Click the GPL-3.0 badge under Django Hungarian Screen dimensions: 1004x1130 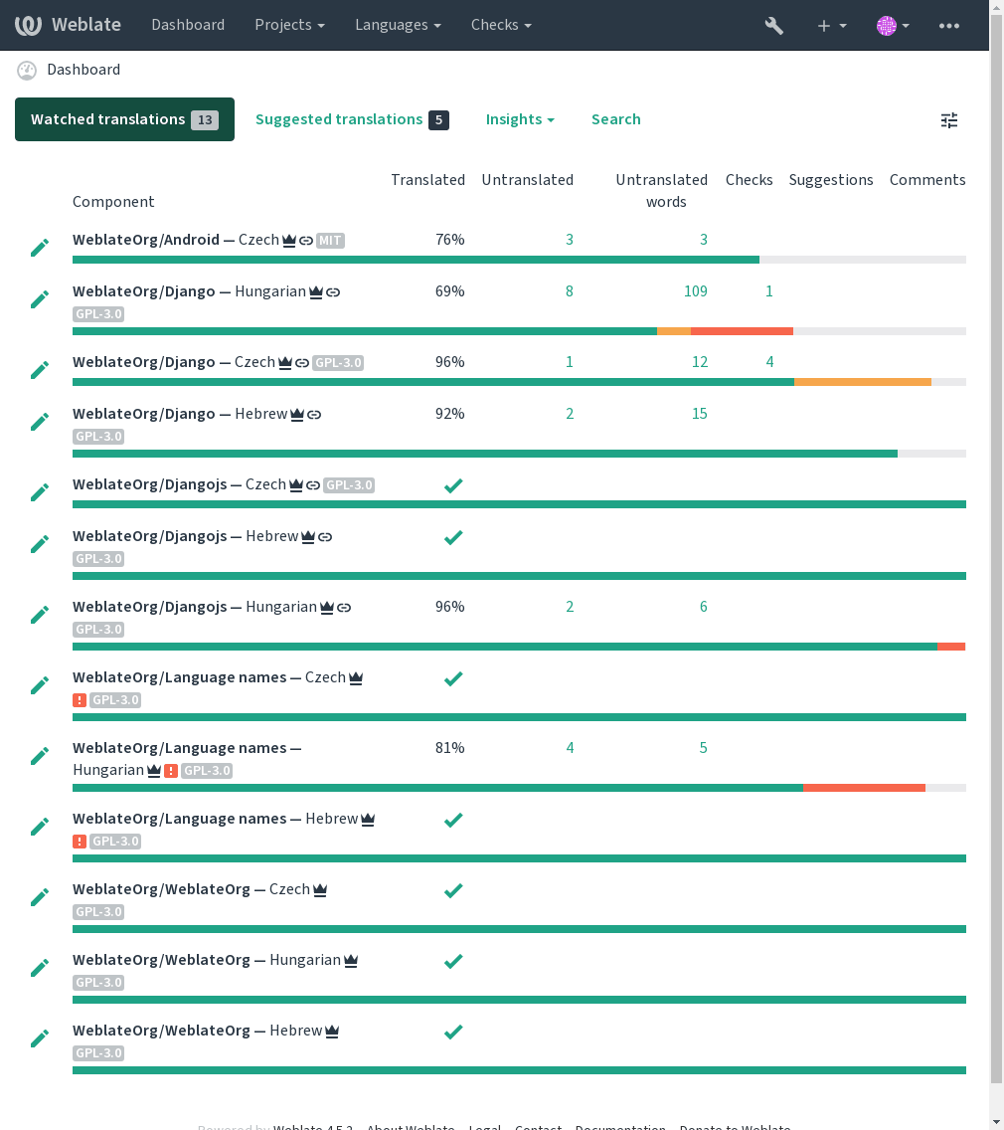click(98, 314)
